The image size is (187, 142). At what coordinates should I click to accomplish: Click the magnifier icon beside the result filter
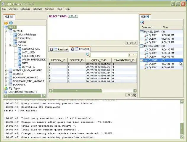tap(88, 55)
